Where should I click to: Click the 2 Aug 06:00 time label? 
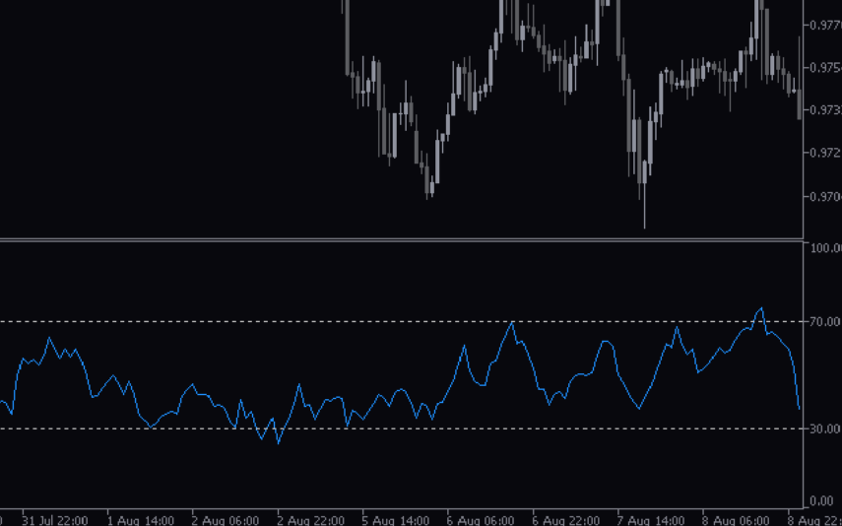226,519
